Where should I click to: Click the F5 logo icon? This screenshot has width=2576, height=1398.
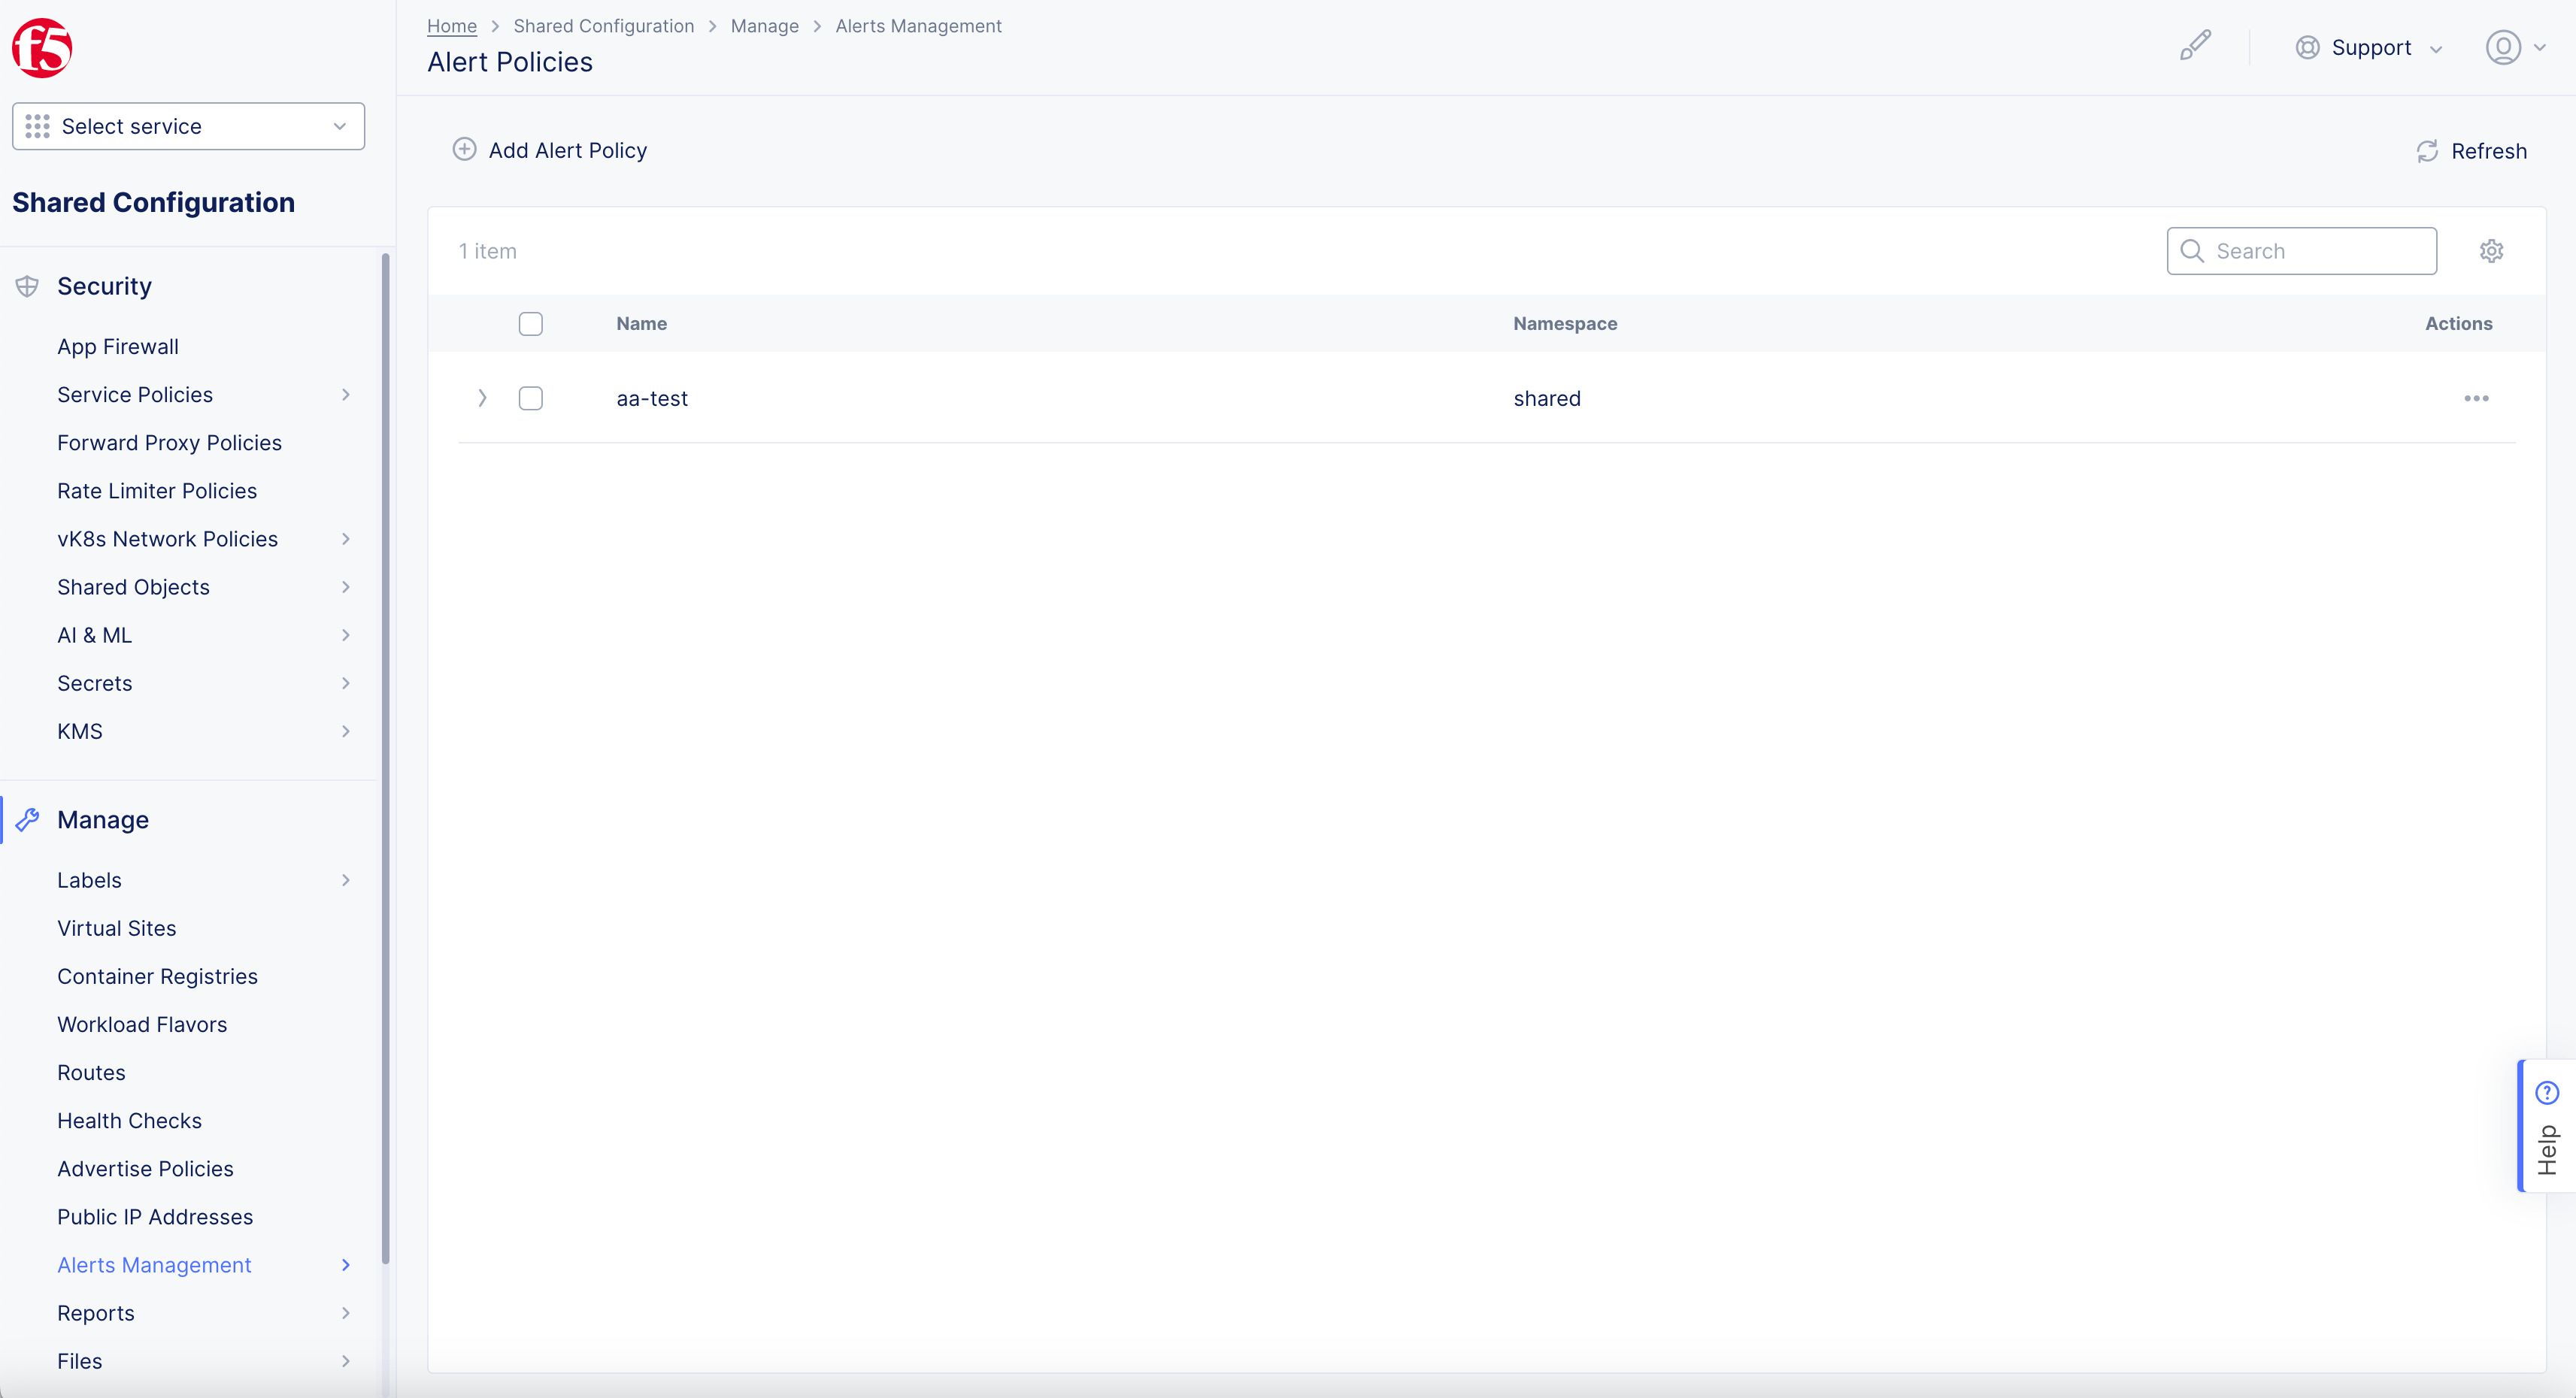(42, 47)
